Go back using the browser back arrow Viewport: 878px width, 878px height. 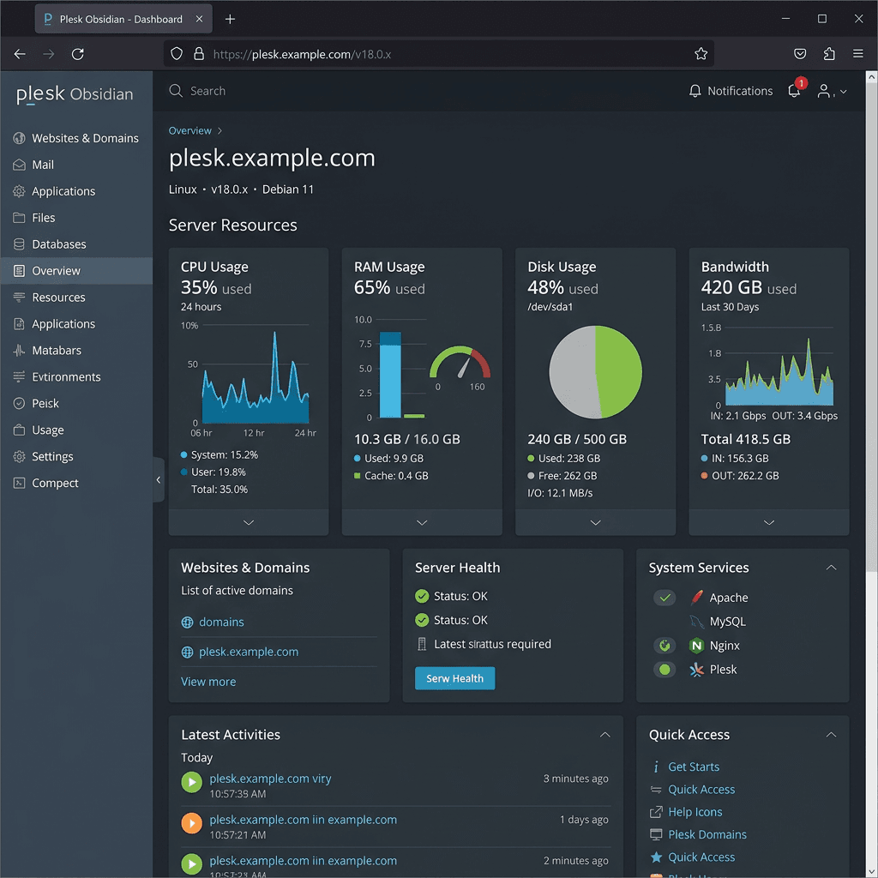(20, 54)
